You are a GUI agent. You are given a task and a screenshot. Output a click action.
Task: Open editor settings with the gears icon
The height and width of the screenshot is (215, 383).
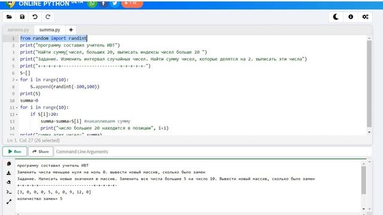[x=365, y=17]
